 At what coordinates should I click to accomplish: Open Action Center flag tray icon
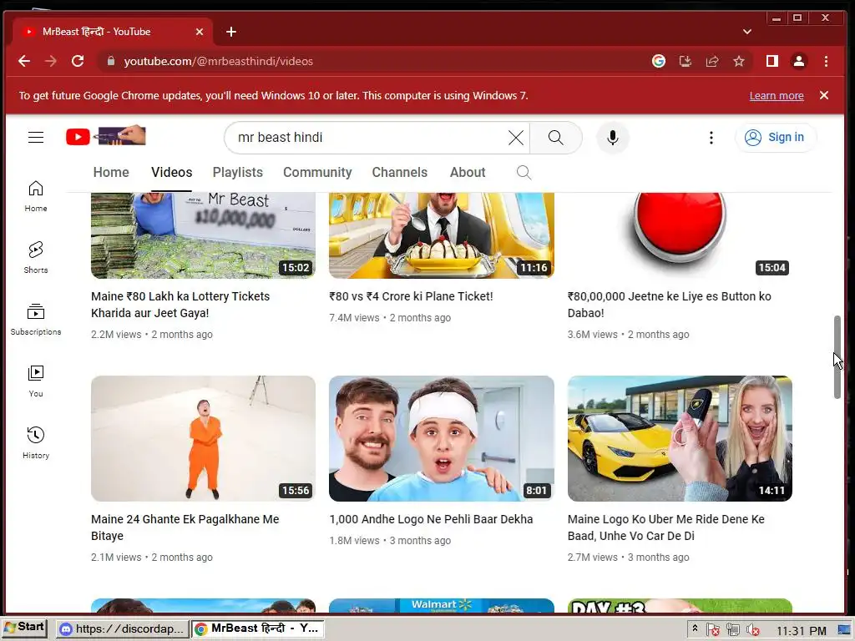[713, 630]
